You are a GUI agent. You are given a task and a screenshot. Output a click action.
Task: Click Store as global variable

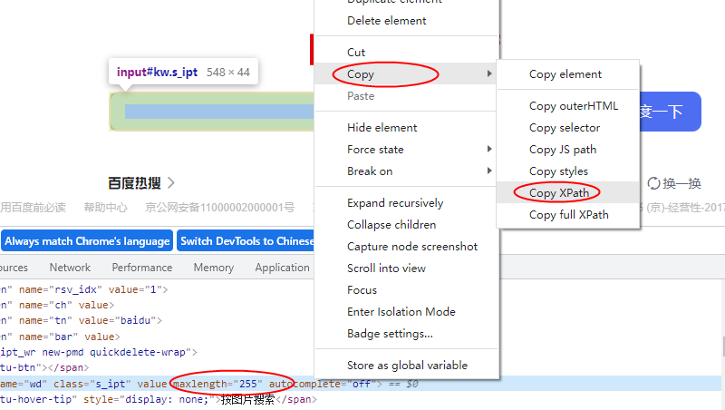pyautogui.click(x=407, y=366)
